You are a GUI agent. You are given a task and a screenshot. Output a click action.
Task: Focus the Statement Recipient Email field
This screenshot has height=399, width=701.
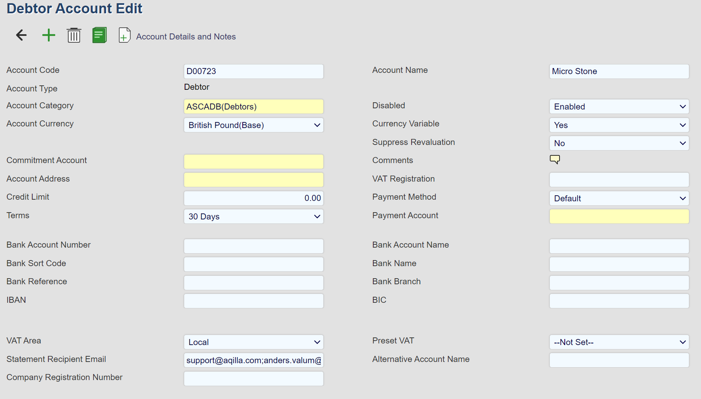point(254,360)
